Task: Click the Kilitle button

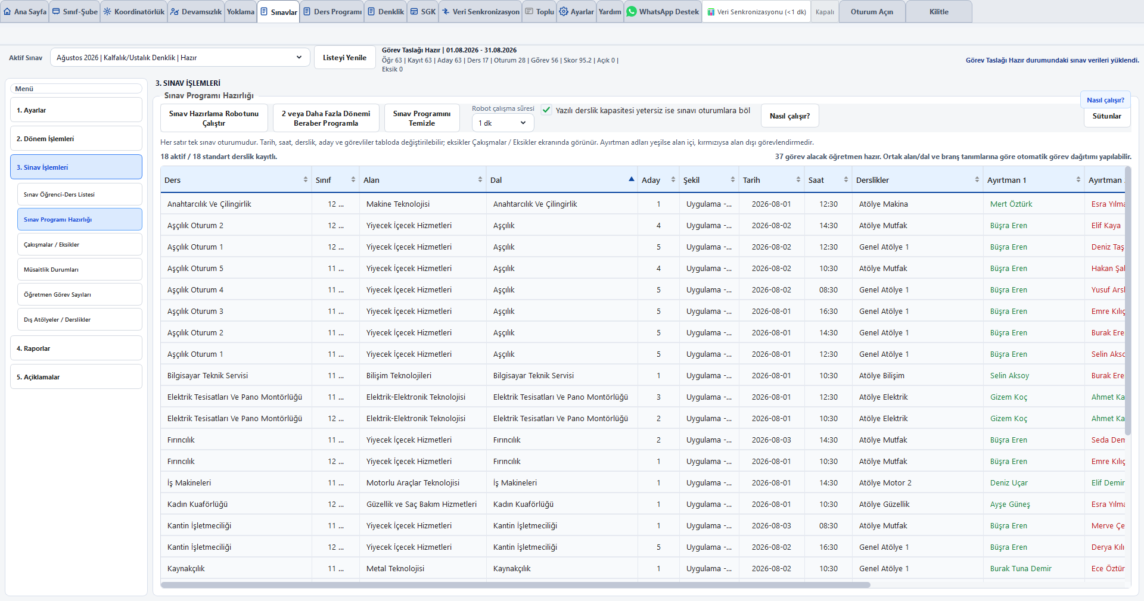Action: 938,11
